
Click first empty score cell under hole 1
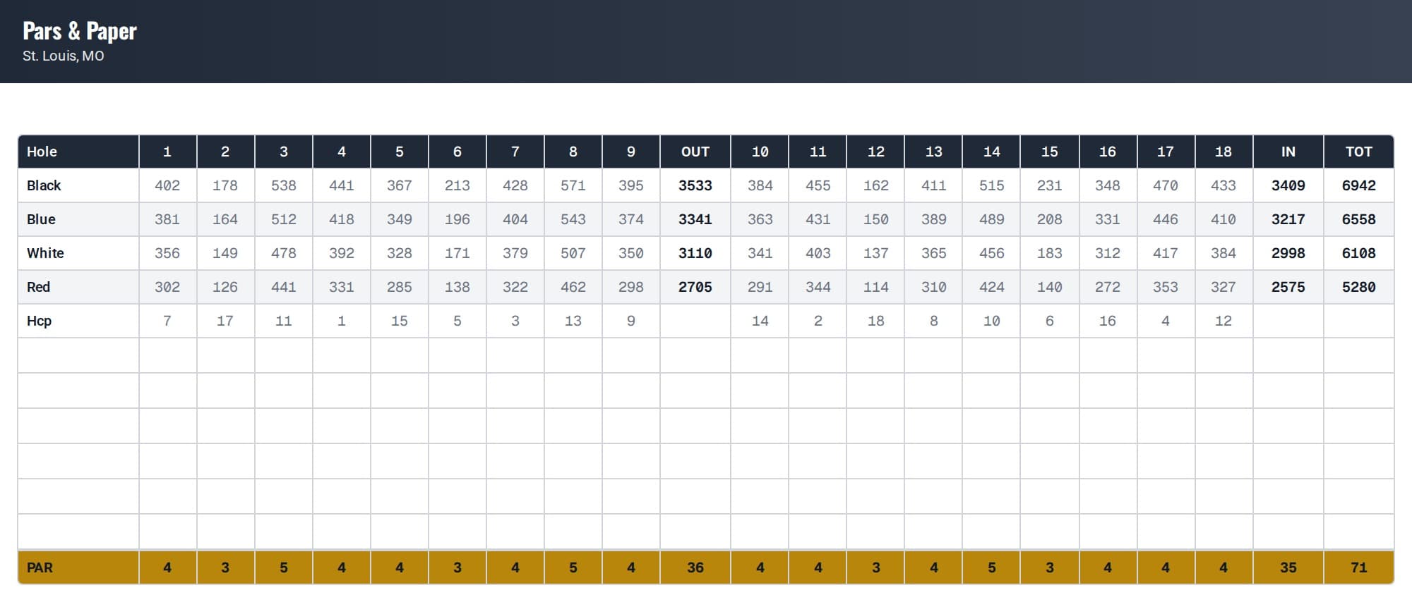(168, 355)
